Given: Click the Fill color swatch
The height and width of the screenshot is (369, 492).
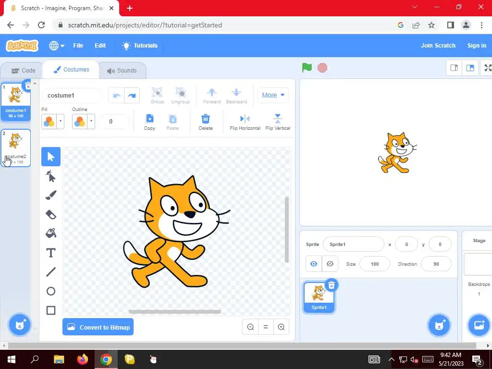Looking at the screenshot, I should (x=49, y=121).
